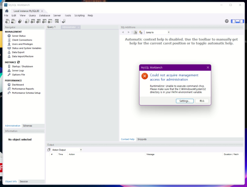Click the copy output icon beside Action Output
The height and width of the screenshot is (187, 247).
[49, 149]
